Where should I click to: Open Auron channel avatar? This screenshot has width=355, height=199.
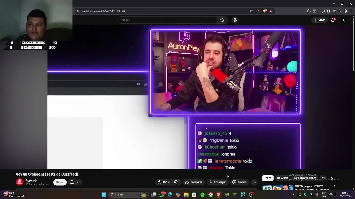point(19,182)
